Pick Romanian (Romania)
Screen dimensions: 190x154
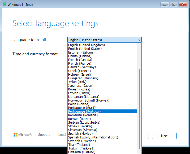(x=102, y=115)
